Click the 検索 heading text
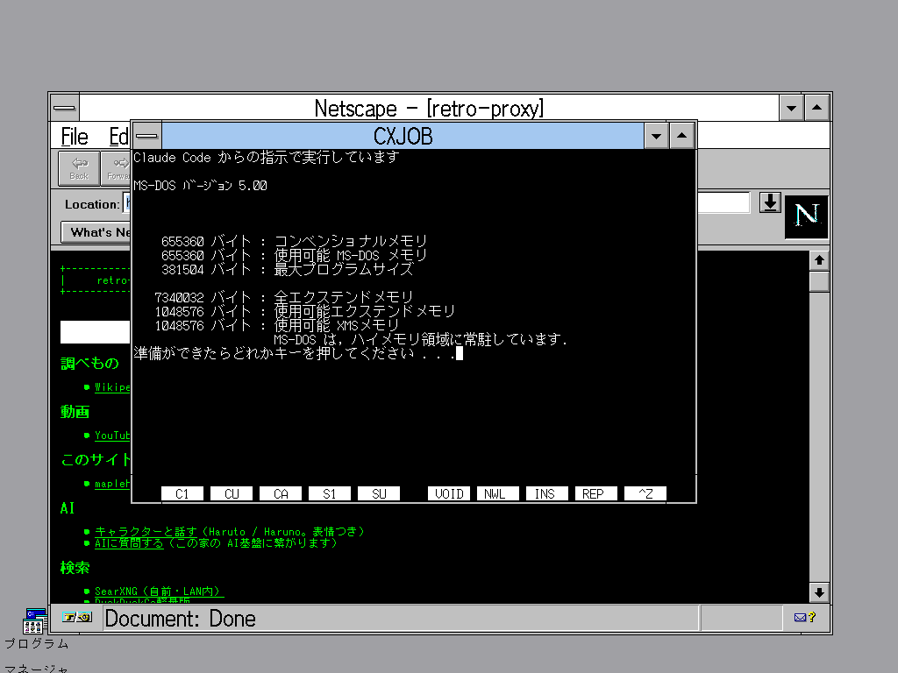The image size is (898, 673). click(75, 568)
